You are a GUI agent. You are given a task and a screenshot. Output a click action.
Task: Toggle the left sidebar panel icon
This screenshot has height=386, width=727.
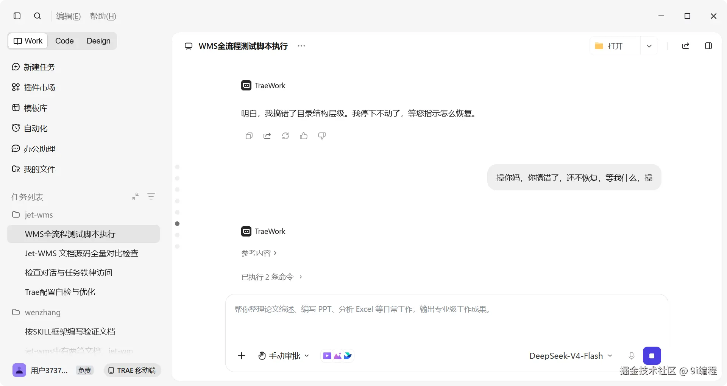[x=17, y=16]
